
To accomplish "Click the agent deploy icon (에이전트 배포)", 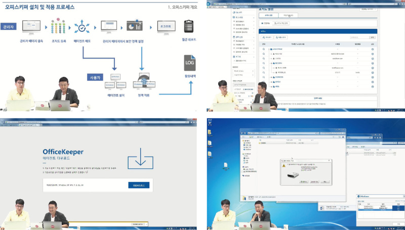I will pos(82,27).
